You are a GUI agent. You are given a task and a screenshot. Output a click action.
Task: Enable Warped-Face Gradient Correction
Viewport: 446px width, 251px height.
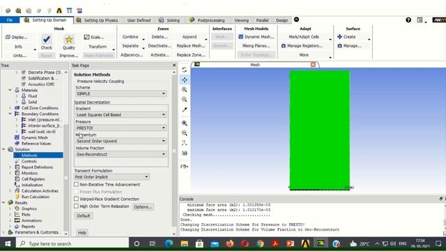point(76,199)
